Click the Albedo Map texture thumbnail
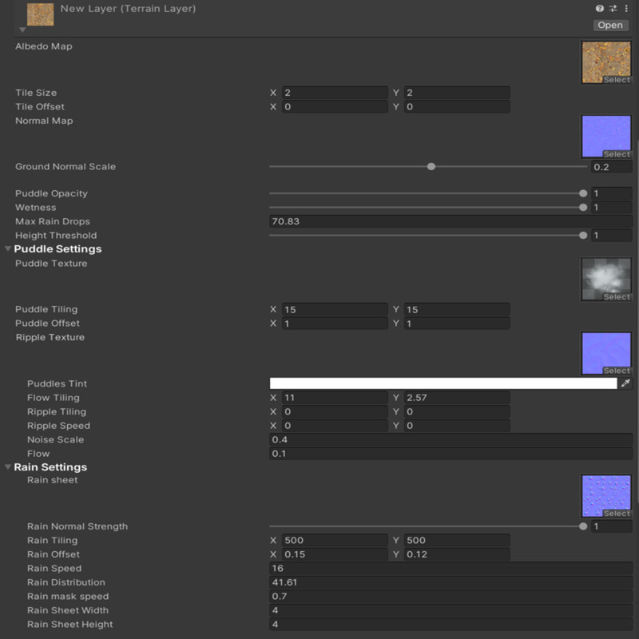This screenshot has height=639, width=639. pos(606,62)
